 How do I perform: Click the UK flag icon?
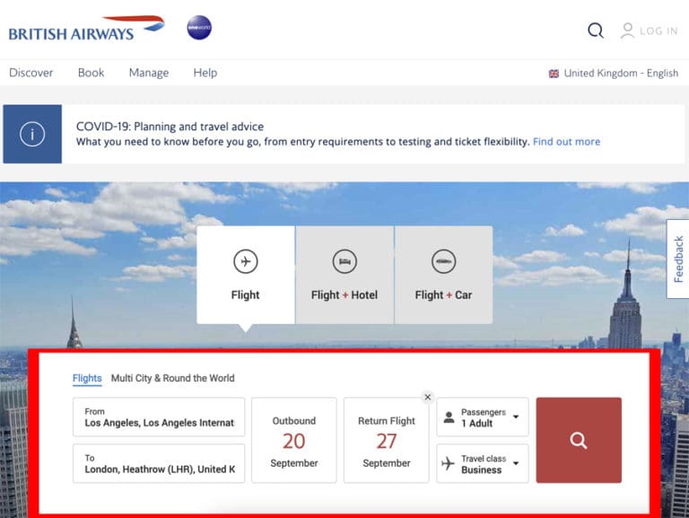[x=554, y=74]
